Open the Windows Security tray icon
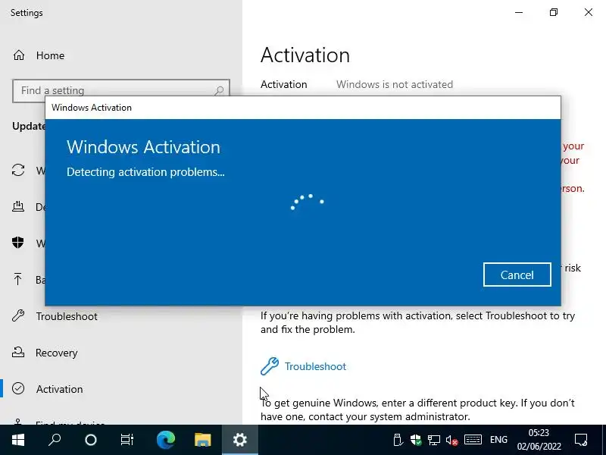 click(416, 440)
